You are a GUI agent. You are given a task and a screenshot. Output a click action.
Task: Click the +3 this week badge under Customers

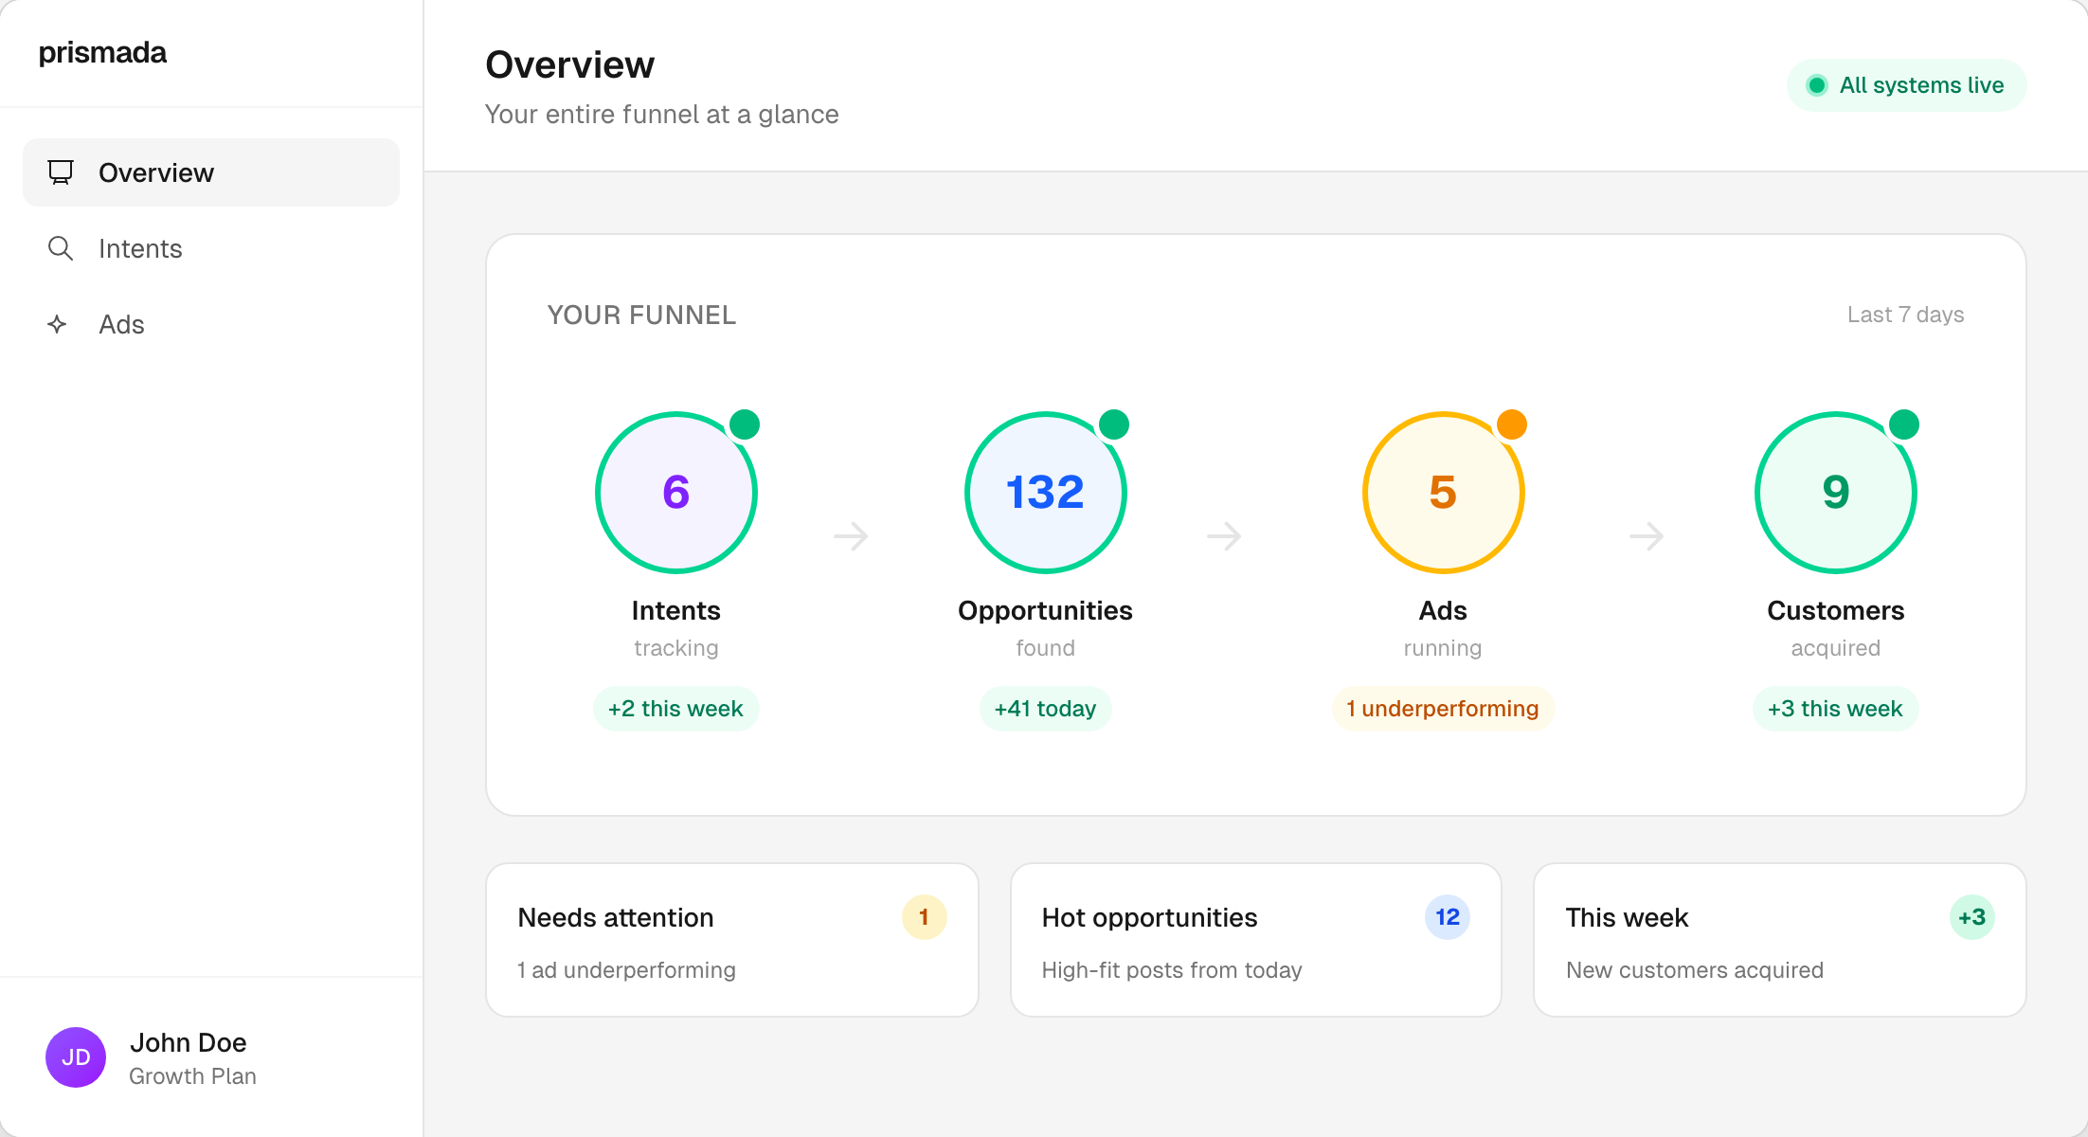click(1835, 708)
